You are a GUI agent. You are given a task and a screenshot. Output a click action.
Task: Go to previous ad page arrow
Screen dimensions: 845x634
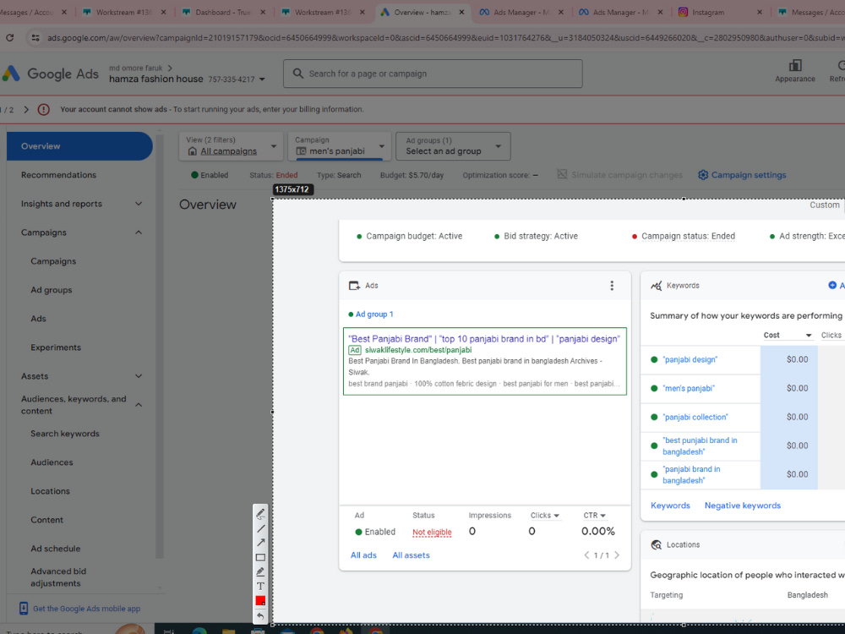click(x=586, y=555)
